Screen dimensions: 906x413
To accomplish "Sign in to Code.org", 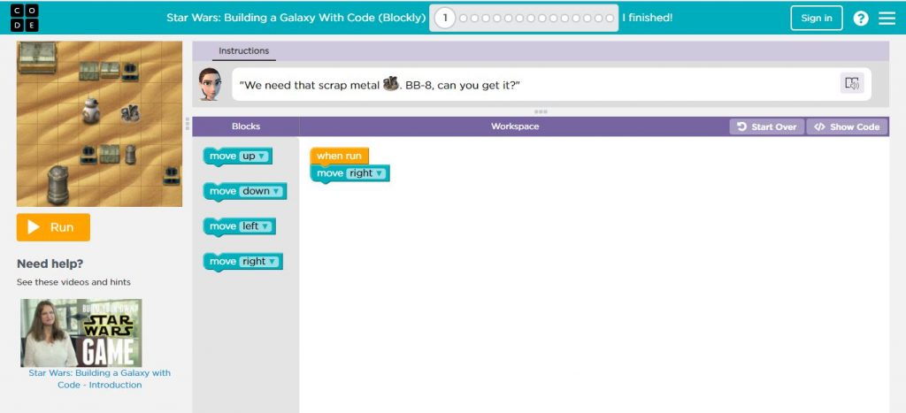I will click(817, 18).
